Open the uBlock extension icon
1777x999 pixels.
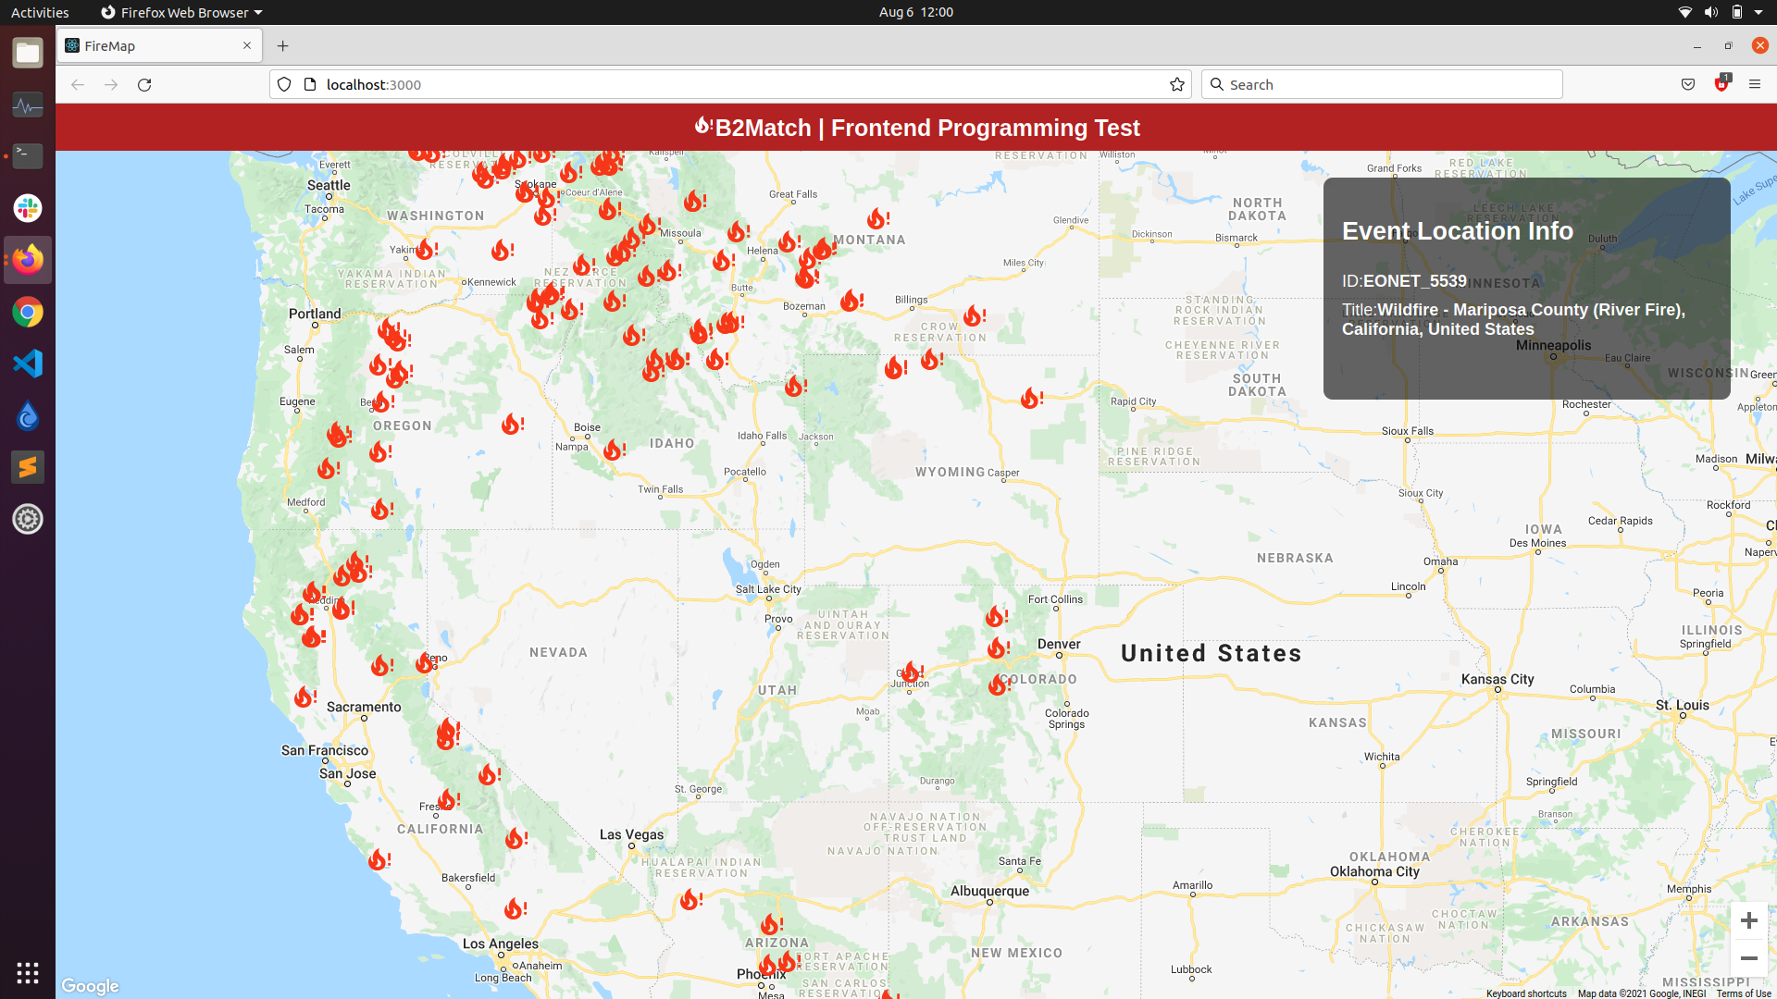coord(1721,84)
